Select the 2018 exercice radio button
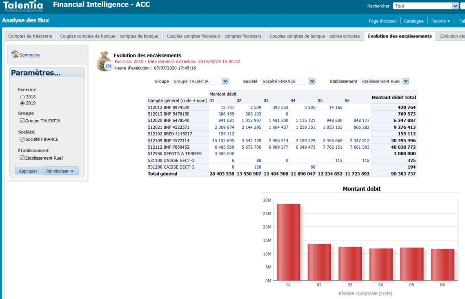The width and height of the screenshot is (465, 299). 22,97
